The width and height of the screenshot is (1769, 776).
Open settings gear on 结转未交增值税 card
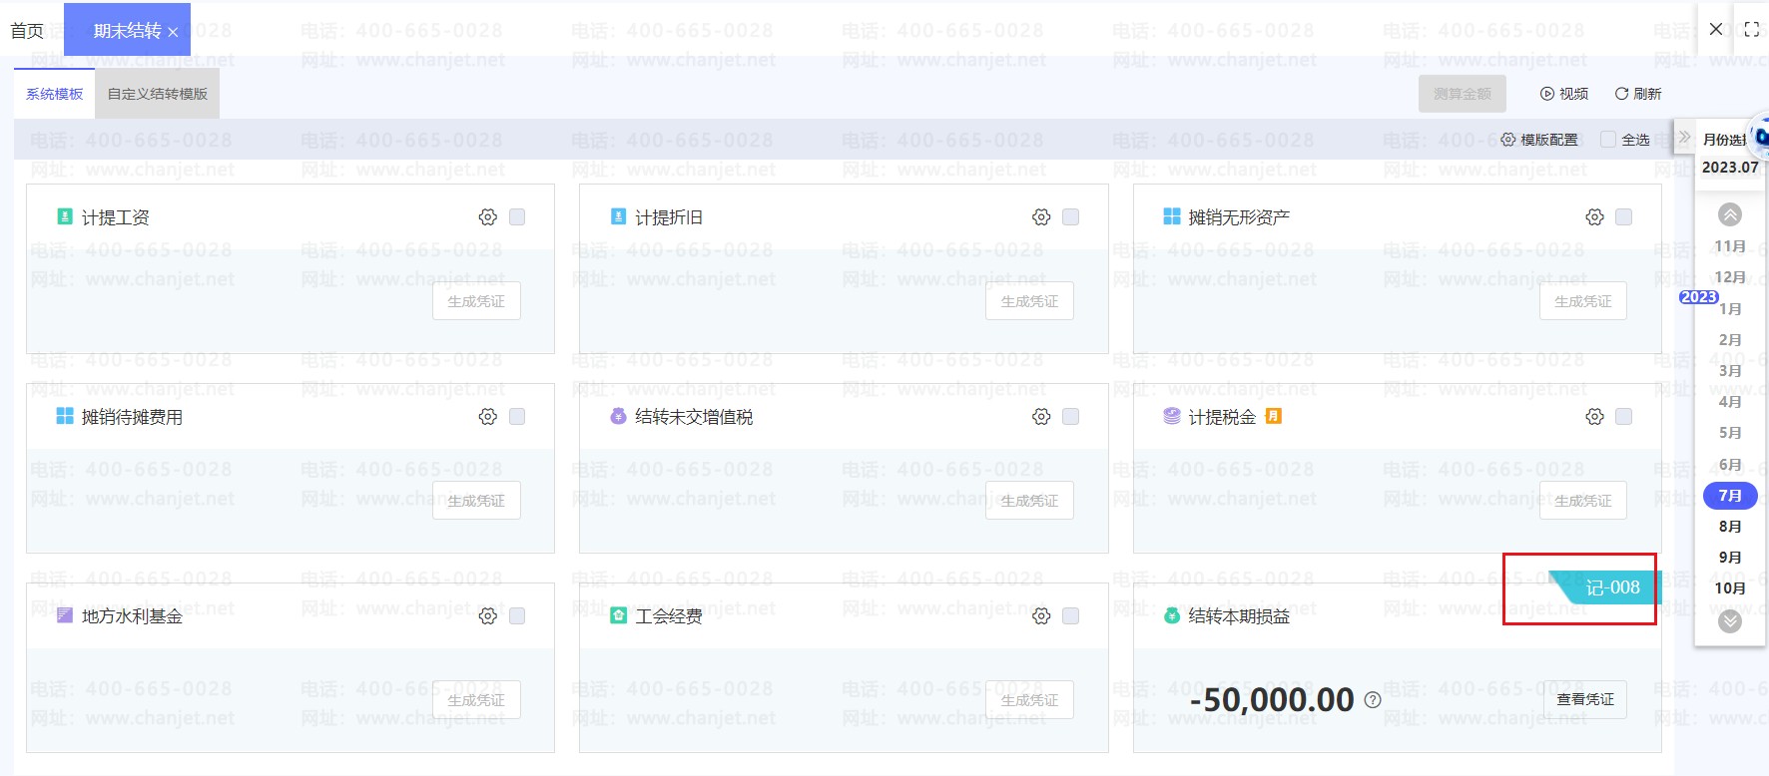(x=1041, y=416)
